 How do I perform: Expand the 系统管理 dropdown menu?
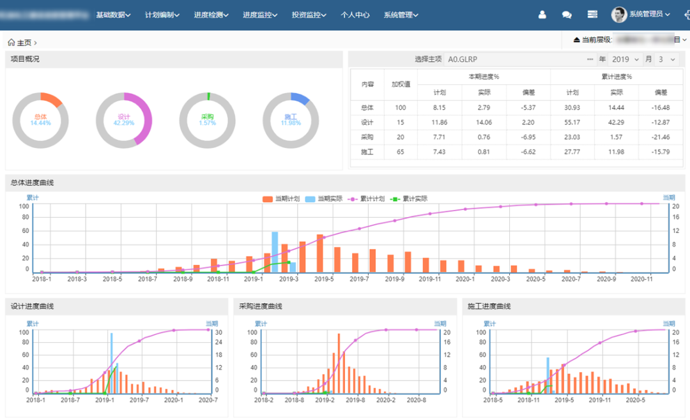[x=401, y=15]
